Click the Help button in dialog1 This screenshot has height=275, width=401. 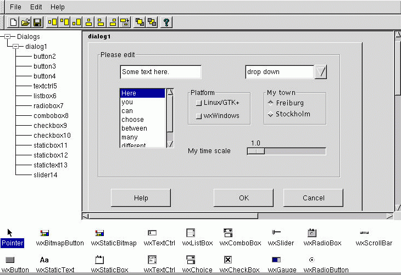coord(141,198)
